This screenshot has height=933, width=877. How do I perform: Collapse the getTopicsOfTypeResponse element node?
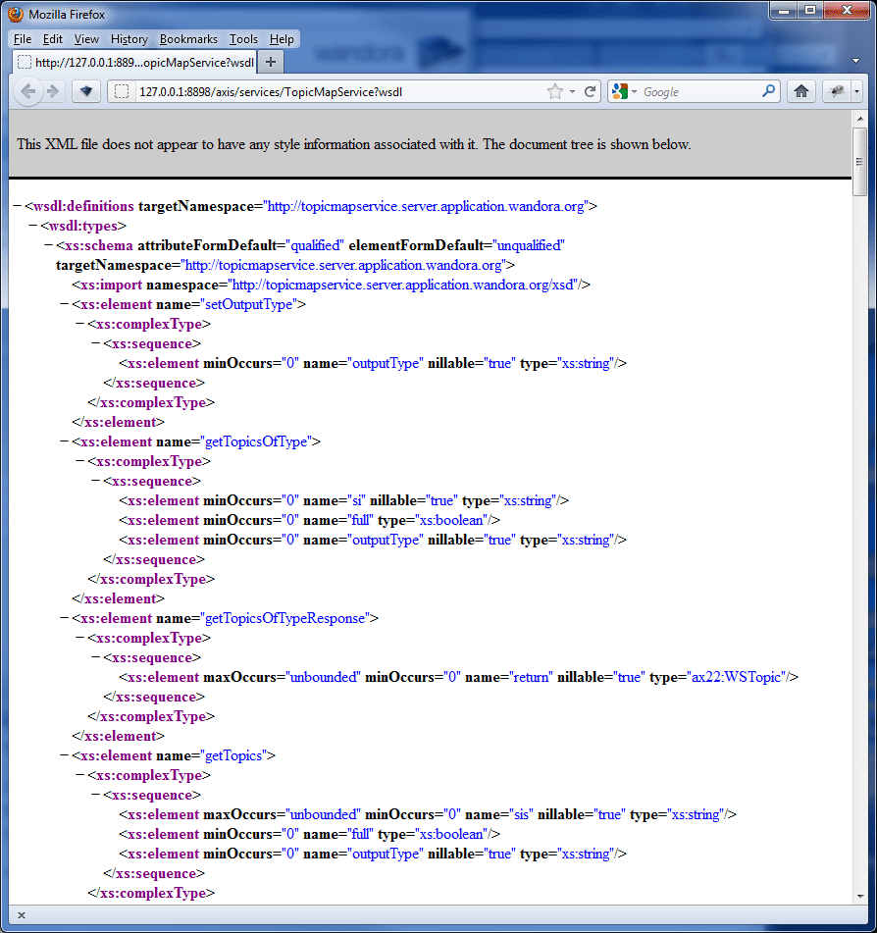coord(65,618)
